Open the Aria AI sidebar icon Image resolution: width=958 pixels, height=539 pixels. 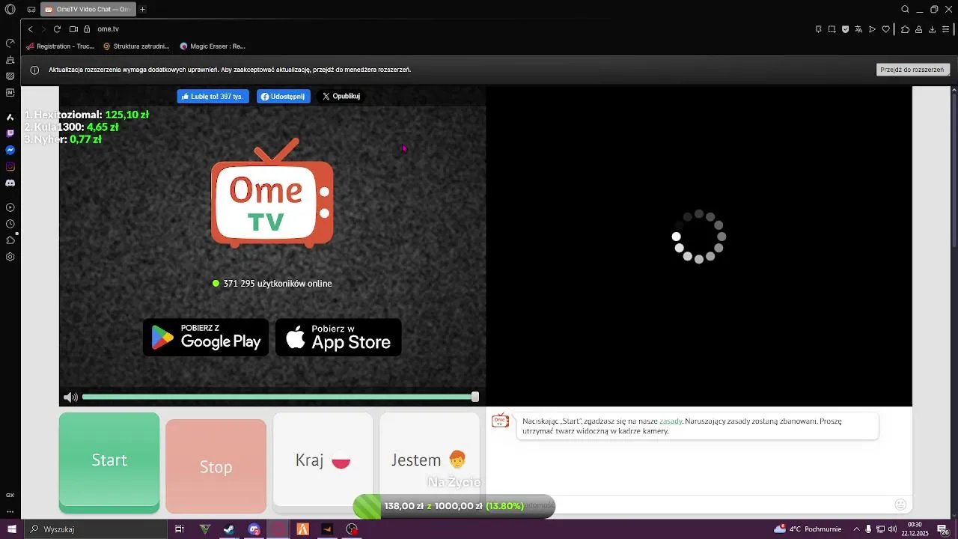pyautogui.click(x=10, y=117)
